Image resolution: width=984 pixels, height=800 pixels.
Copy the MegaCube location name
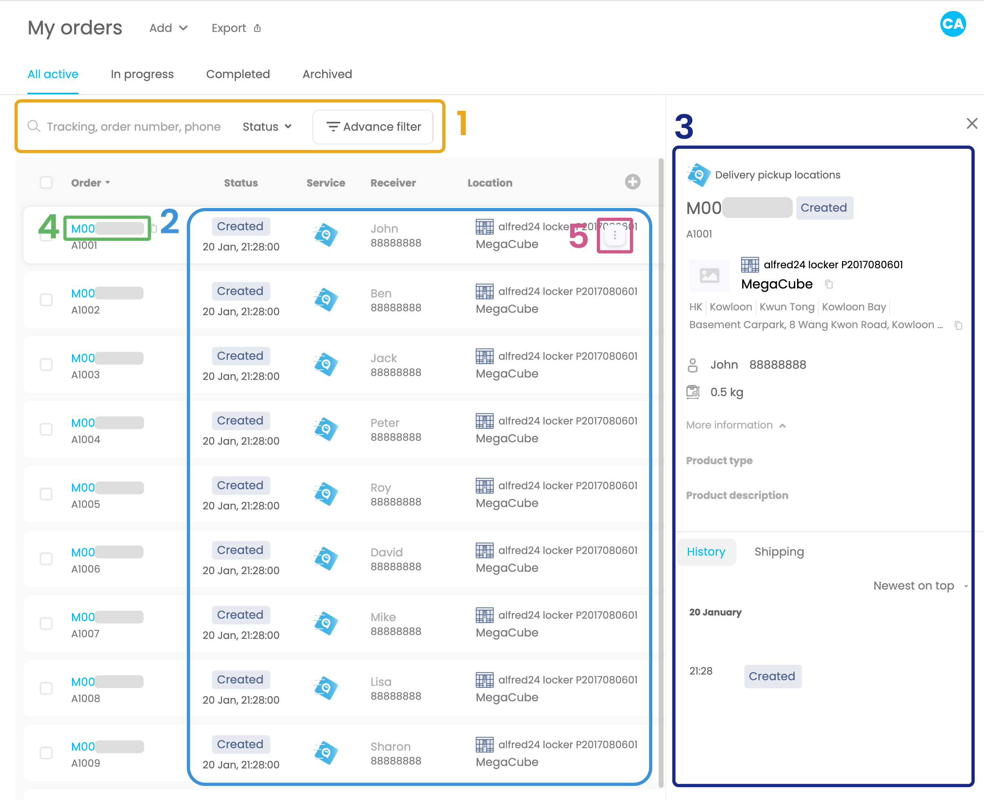coord(828,284)
